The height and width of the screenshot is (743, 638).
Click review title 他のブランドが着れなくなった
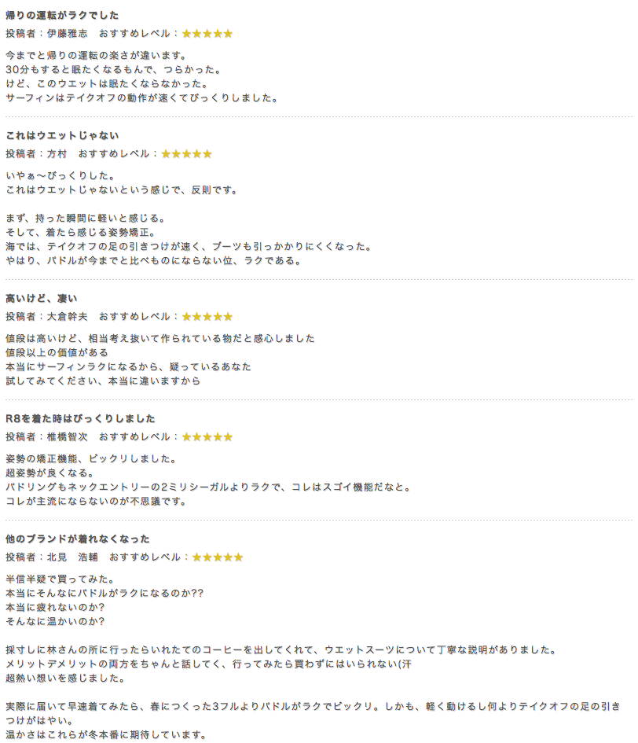(x=78, y=539)
